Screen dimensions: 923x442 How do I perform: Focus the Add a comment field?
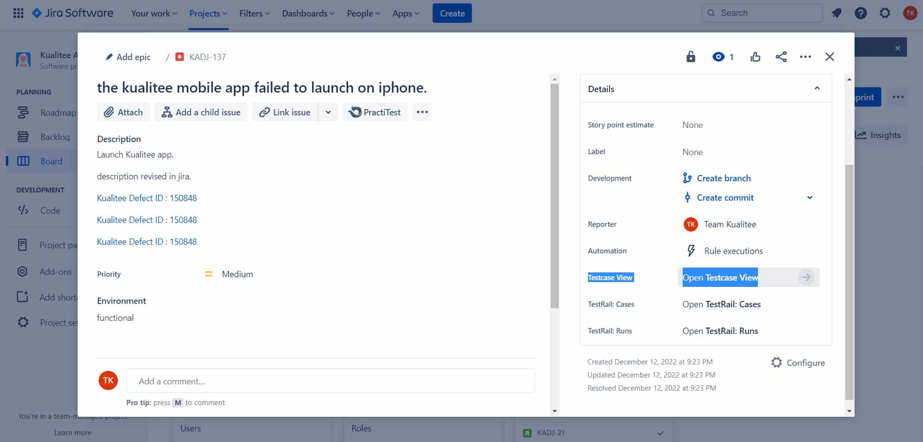(x=330, y=380)
